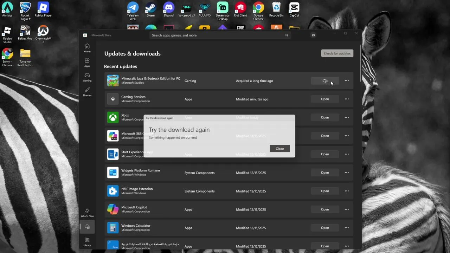This screenshot has height=253, width=450.
Task: Open Somy - Chrome desktop shortcut
Action: (x=7, y=58)
